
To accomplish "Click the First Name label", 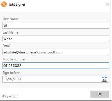I will 11,19.
